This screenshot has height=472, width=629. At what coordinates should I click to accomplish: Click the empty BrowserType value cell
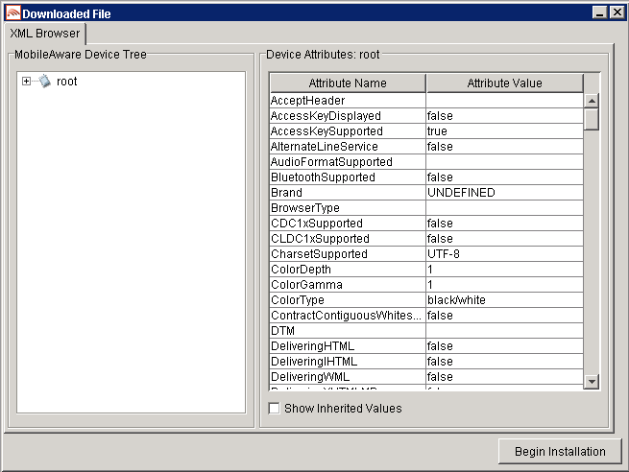click(505, 208)
